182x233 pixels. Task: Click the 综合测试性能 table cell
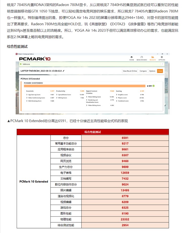coord(66,225)
